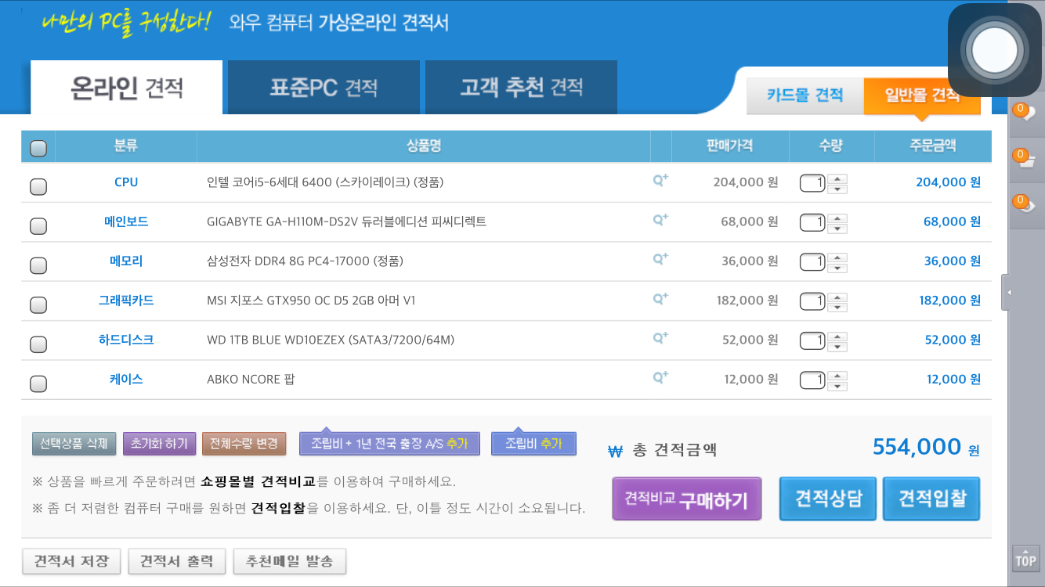The width and height of the screenshot is (1045, 587).
Task: Check the select-all checkbox in table header
Action: [x=38, y=147]
